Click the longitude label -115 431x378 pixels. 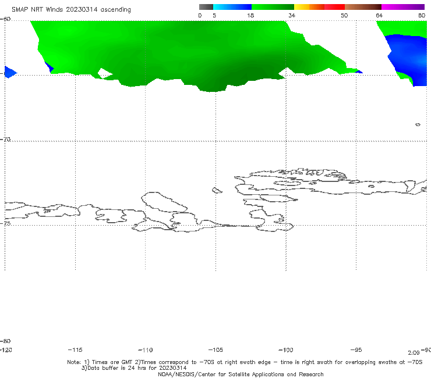coord(75,350)
